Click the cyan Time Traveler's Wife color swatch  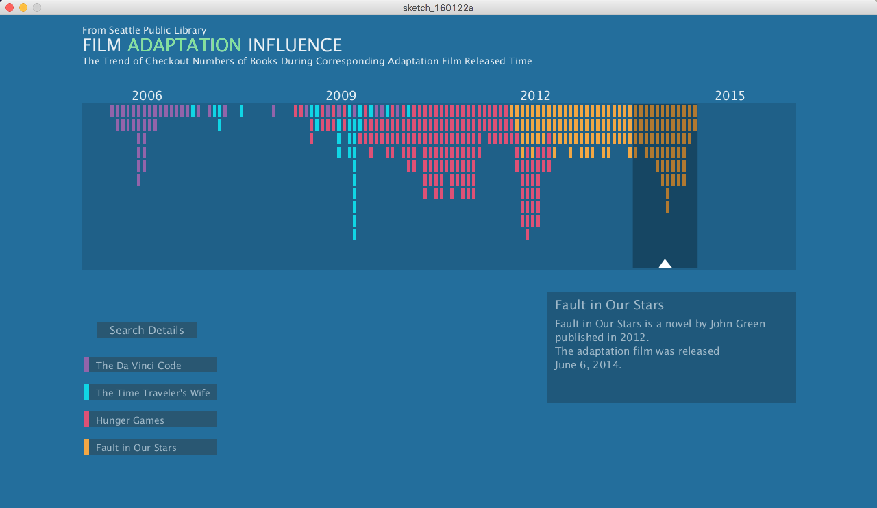pos(86,392)
